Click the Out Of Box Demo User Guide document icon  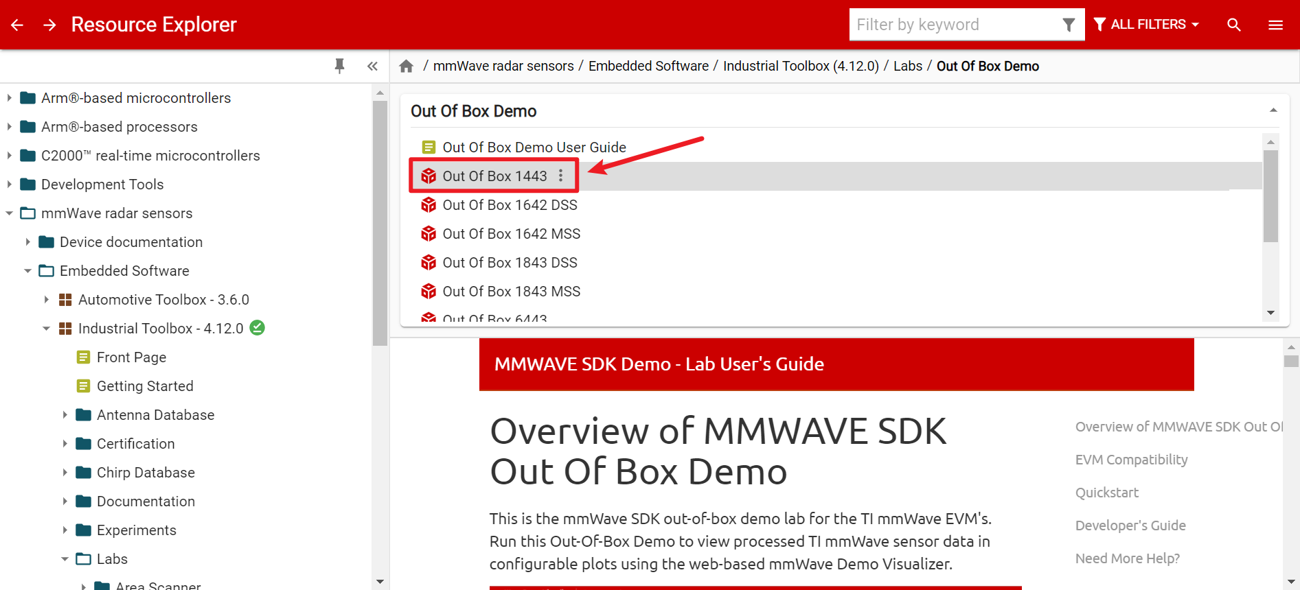pyautogui.click(x=429, y=147)
